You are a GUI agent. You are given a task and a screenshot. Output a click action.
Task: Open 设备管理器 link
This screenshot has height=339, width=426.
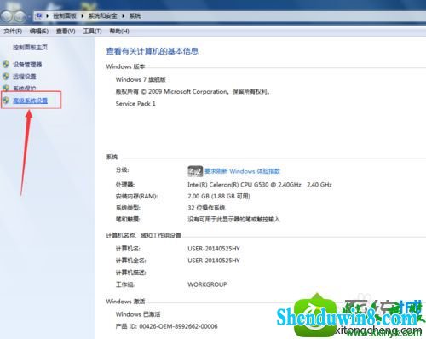(x=27, y=65)
